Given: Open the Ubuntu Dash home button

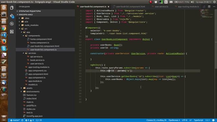Looking at the screenshot, I should 4,7.
